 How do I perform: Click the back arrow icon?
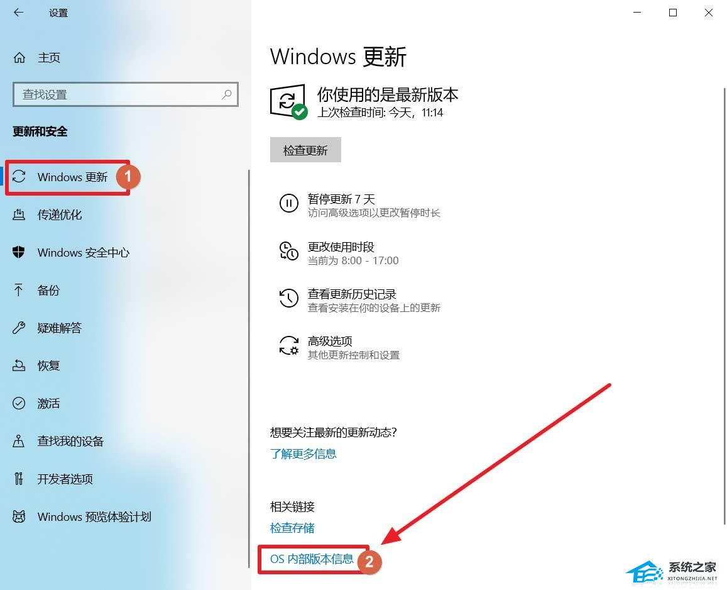pos(19,13)
